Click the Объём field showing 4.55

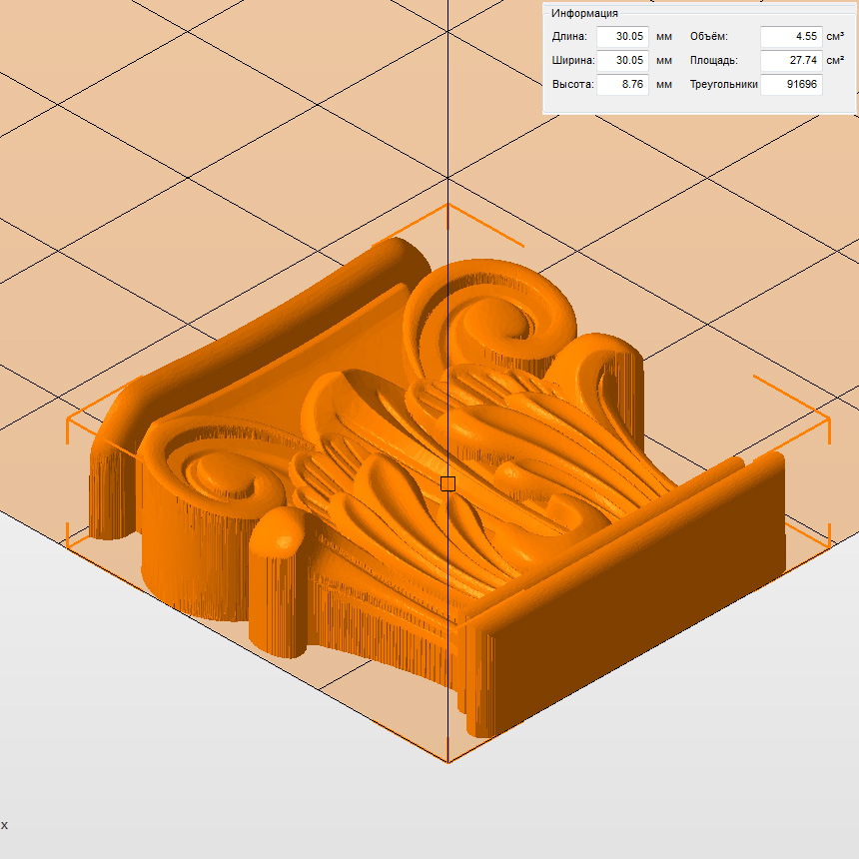(x=790, y=37)
